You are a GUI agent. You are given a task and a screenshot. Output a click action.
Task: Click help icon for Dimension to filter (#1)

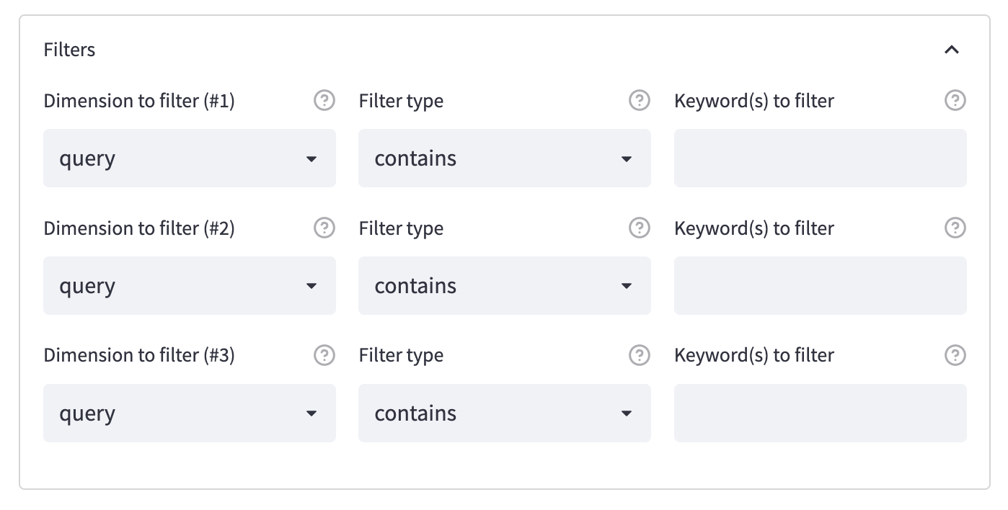click(x=324, y=101)
